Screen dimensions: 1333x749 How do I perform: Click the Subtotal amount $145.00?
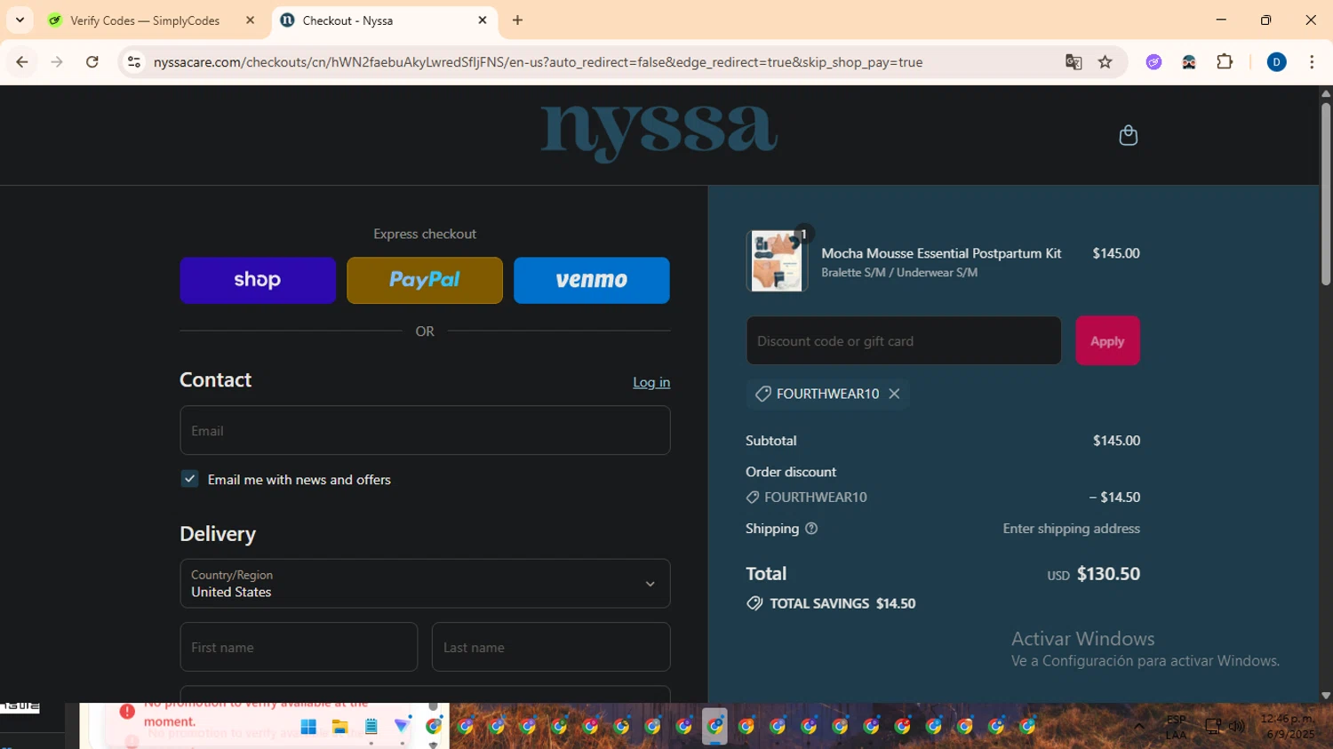[1116, 441]
